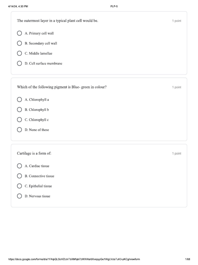This screenshot has height=265, width=198.
Task: Click the 1 point label for cartilage question
Action: click(177, 153)
